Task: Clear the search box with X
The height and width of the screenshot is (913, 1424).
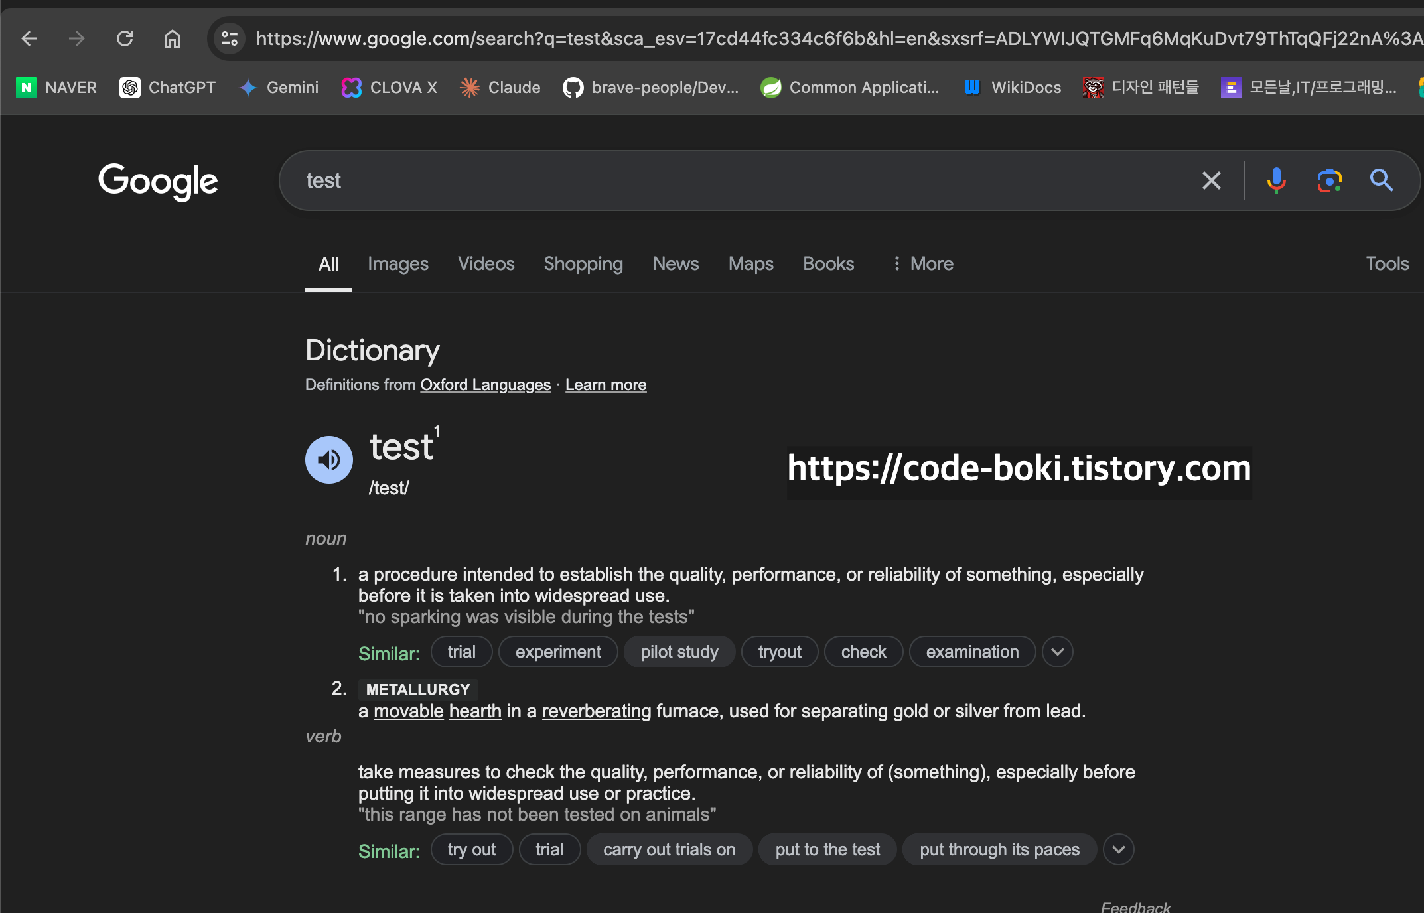Action: (x=1211, y=180)
